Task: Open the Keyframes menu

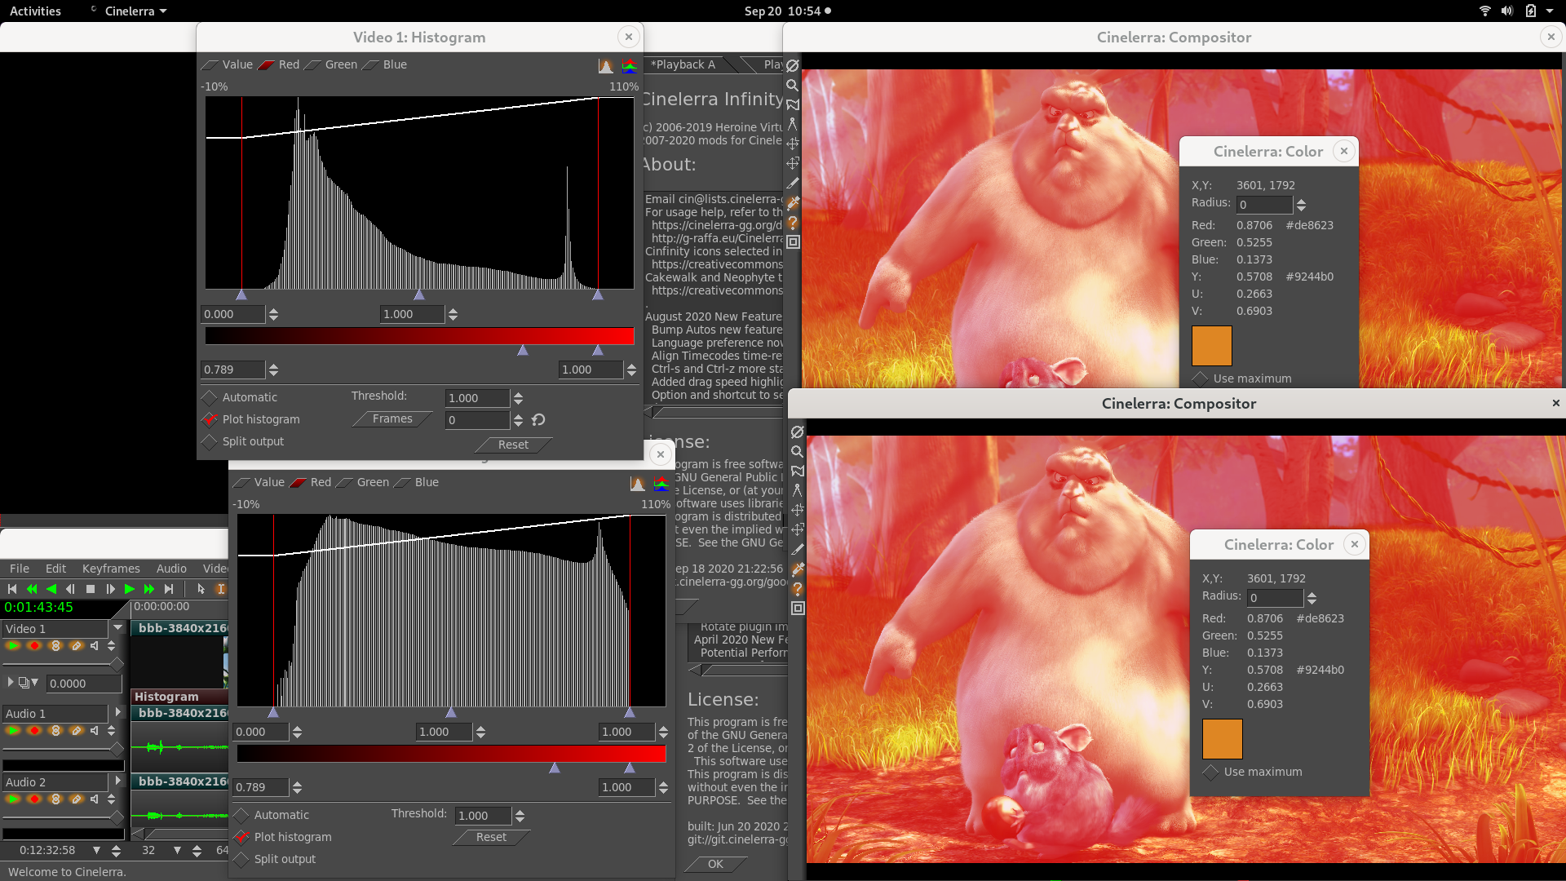Action: 111,569
